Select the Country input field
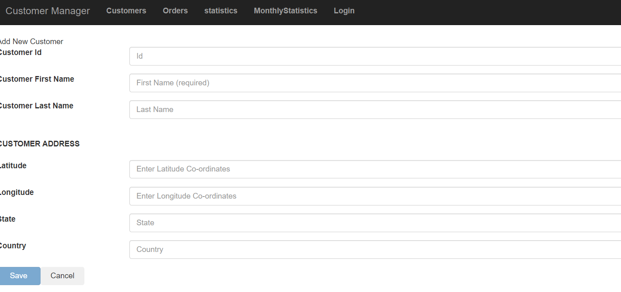 click(375, 250)
